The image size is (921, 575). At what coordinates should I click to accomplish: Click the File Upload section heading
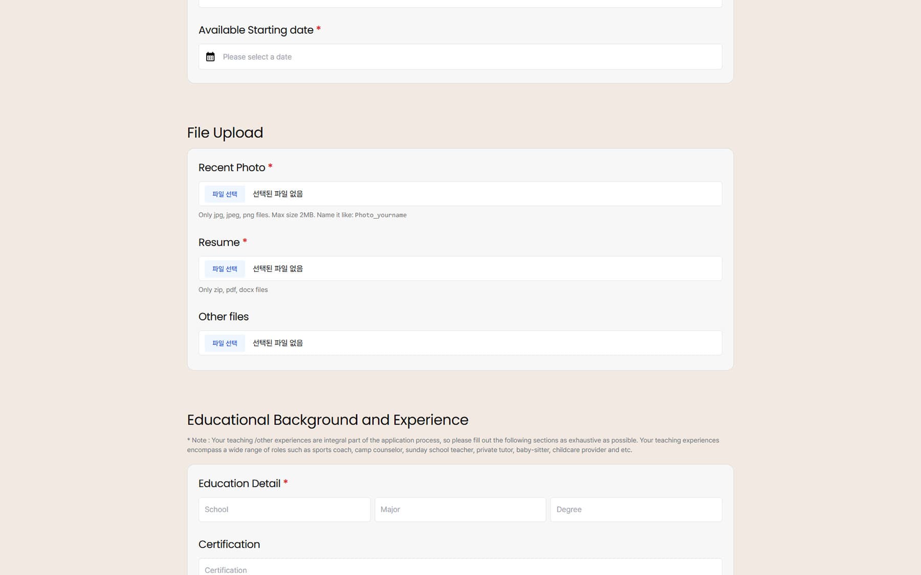[x=225, y=133]
